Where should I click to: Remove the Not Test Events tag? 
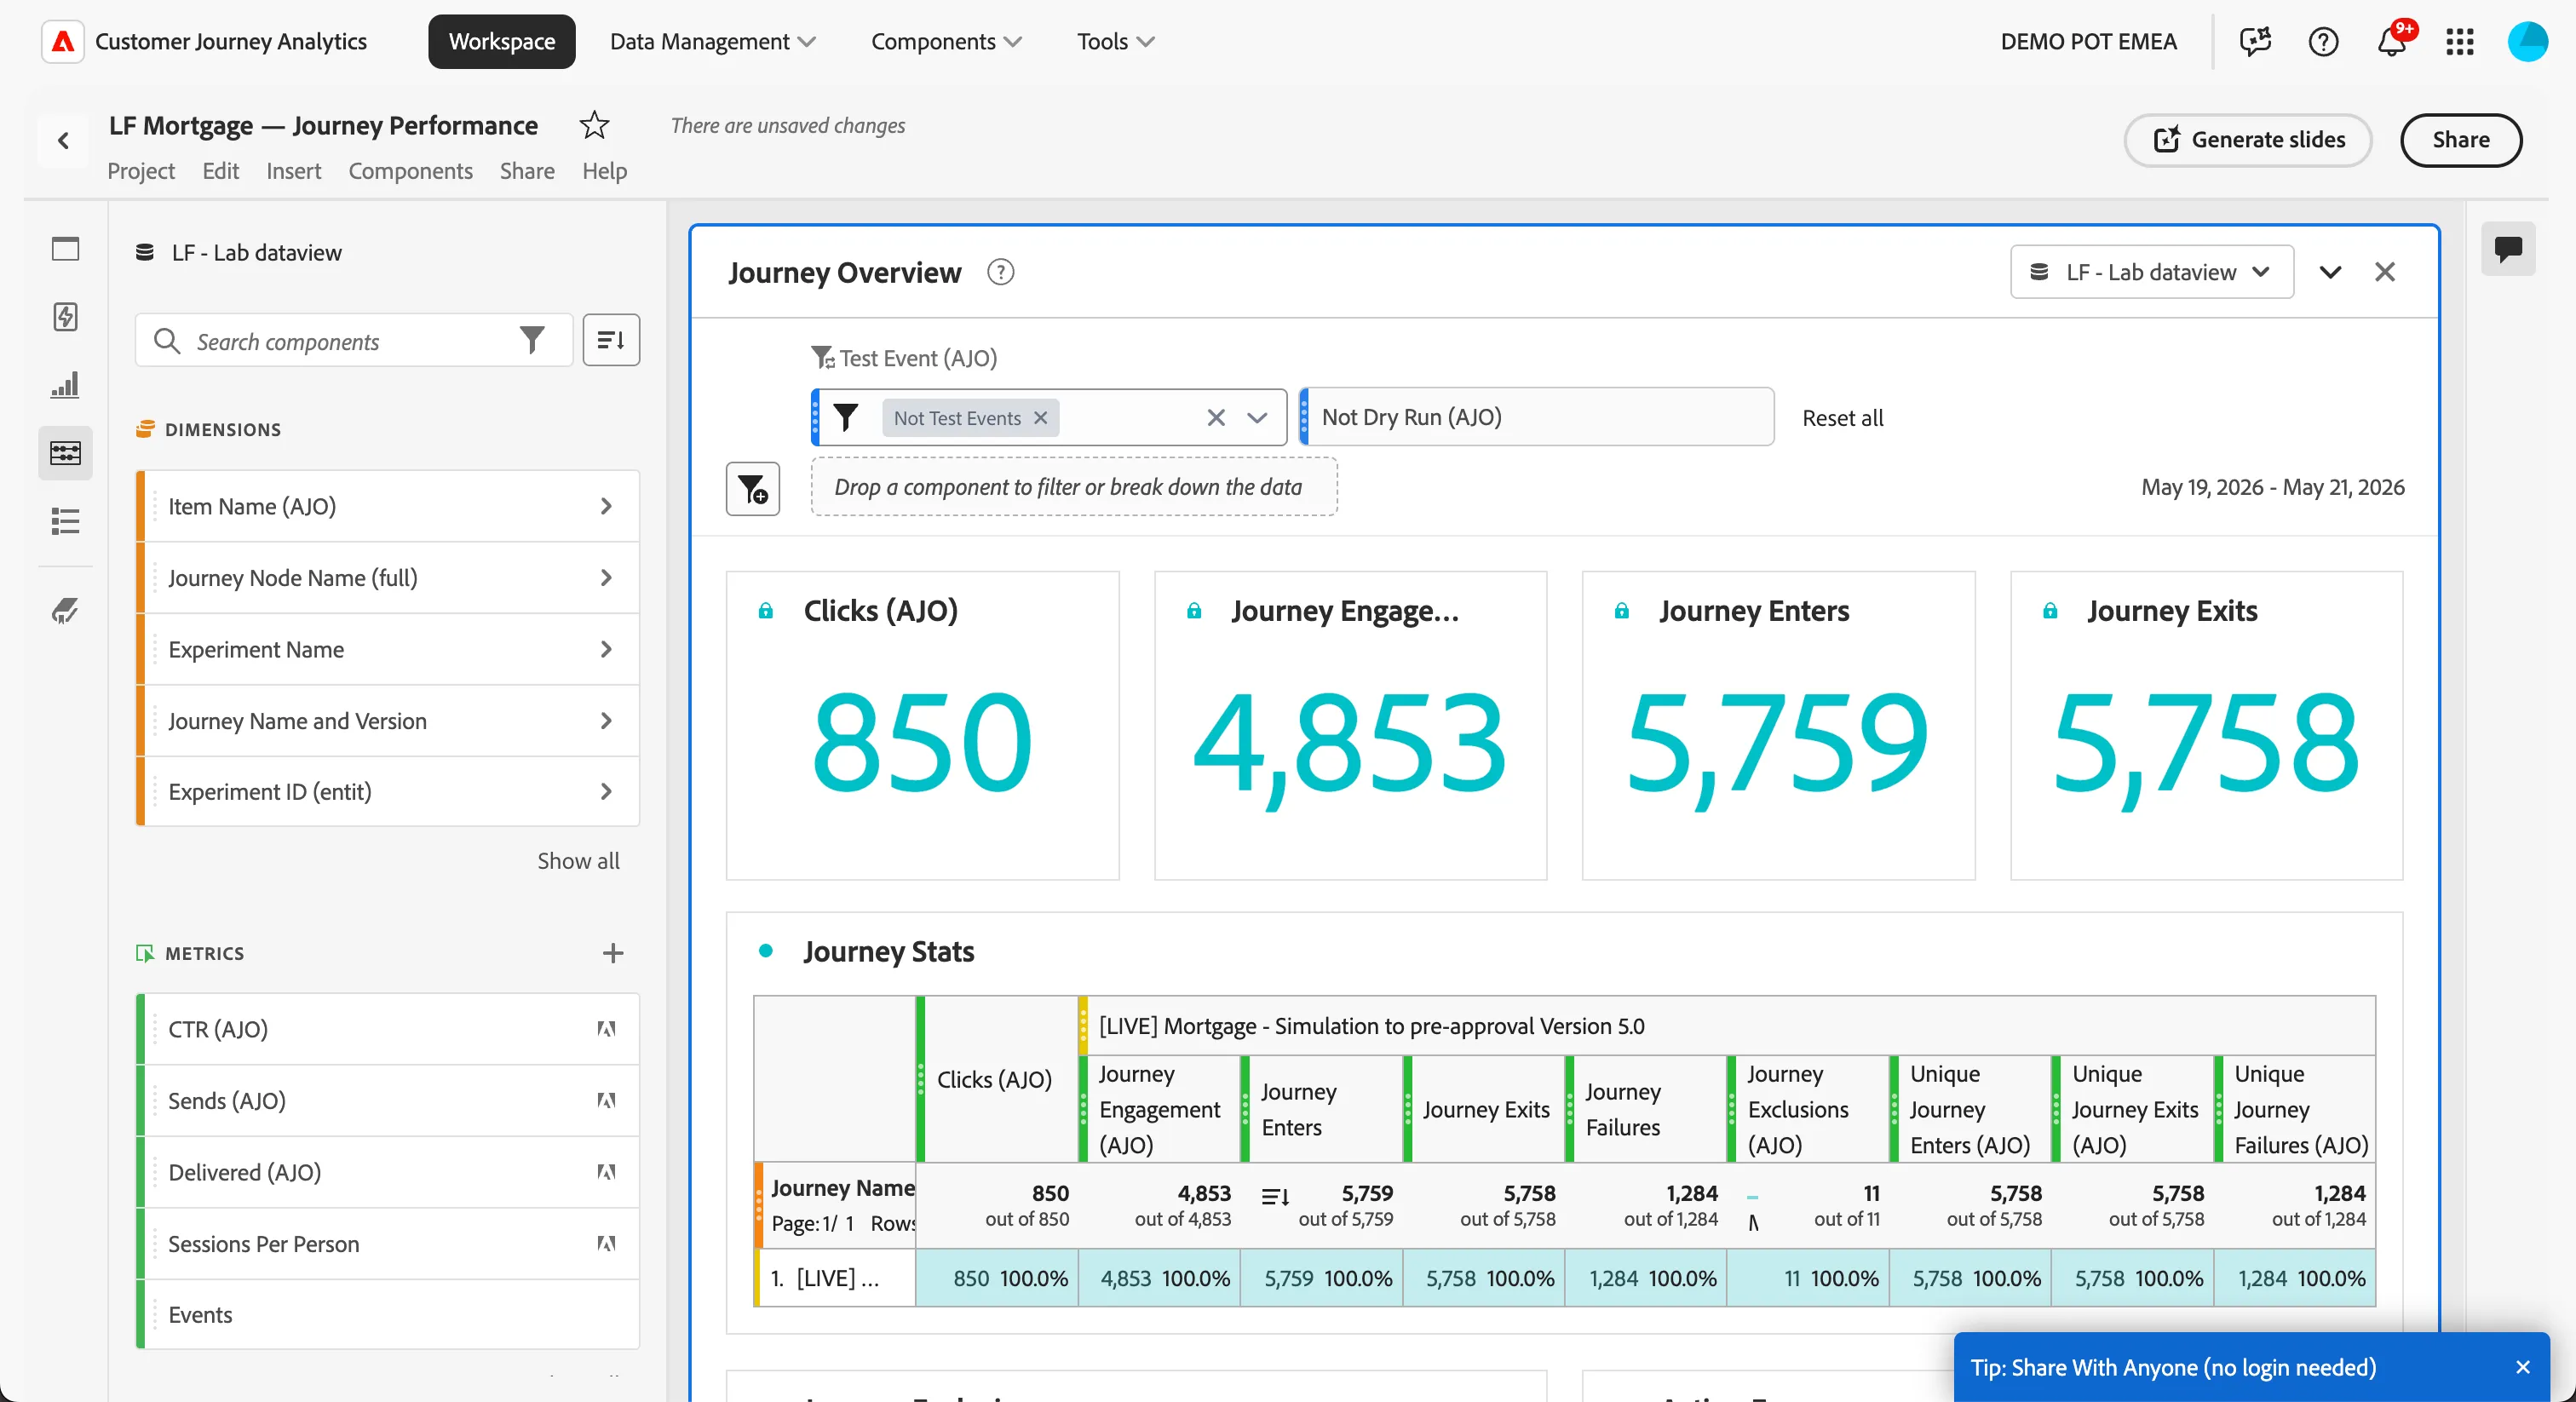click(1041, 418)
